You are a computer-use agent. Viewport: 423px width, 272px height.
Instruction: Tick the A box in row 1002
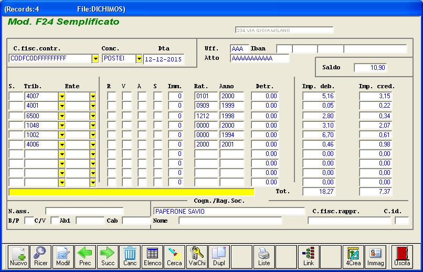pyautogui.click(x=142, y=135)
